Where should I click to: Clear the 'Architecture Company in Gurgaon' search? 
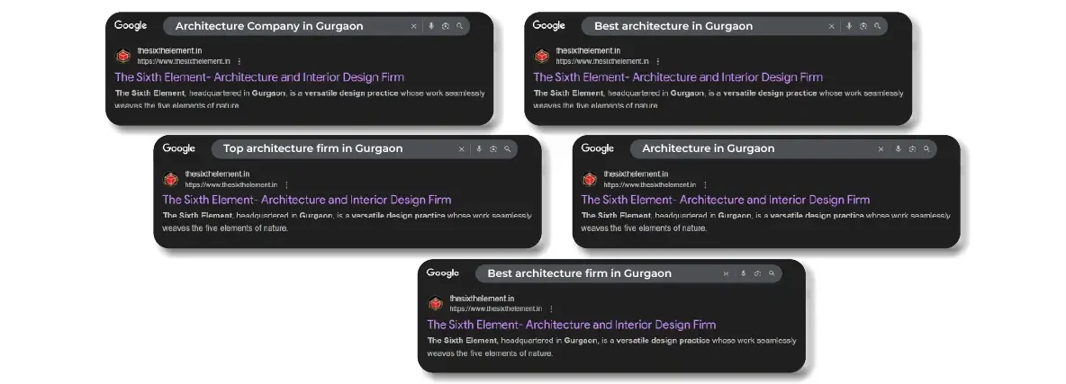point(413,26)
